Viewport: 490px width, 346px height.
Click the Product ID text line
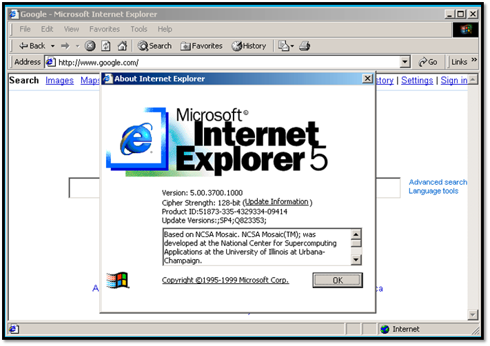[225, 212]
